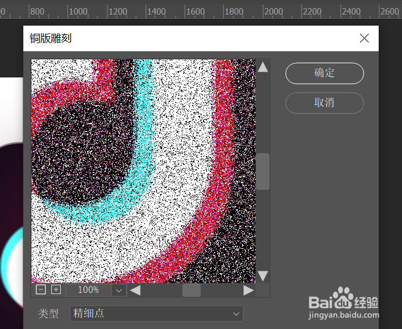This screenshot has width=402, height=329.
Task: Click the vertical scrollbar thumb of preview
Action: [263, 171]
